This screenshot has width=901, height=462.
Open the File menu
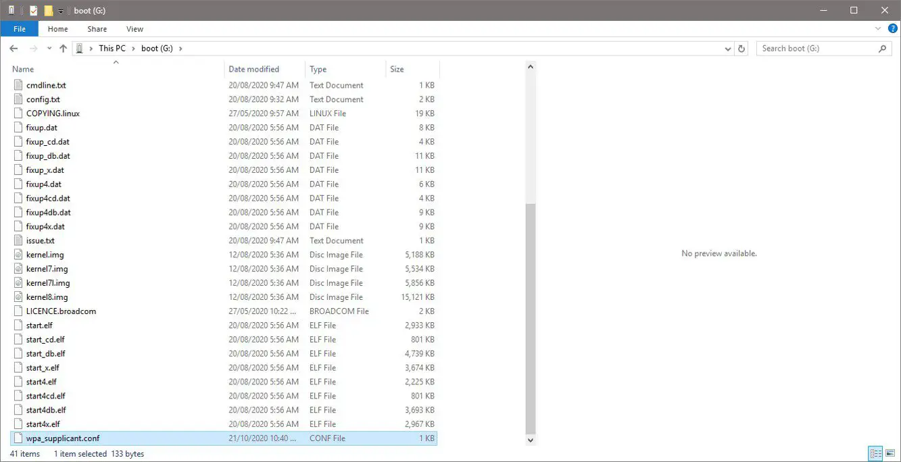tap(20, 29)
